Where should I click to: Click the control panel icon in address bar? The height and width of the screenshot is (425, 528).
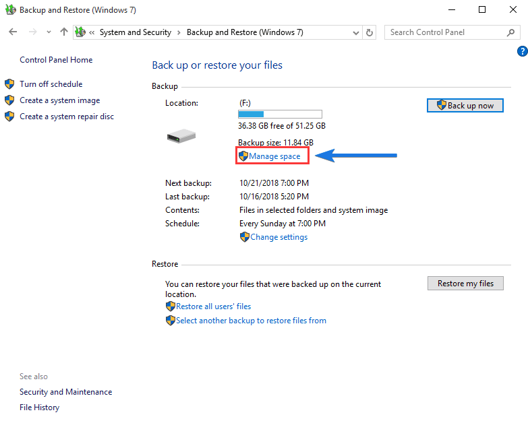(x=81, y=32)
